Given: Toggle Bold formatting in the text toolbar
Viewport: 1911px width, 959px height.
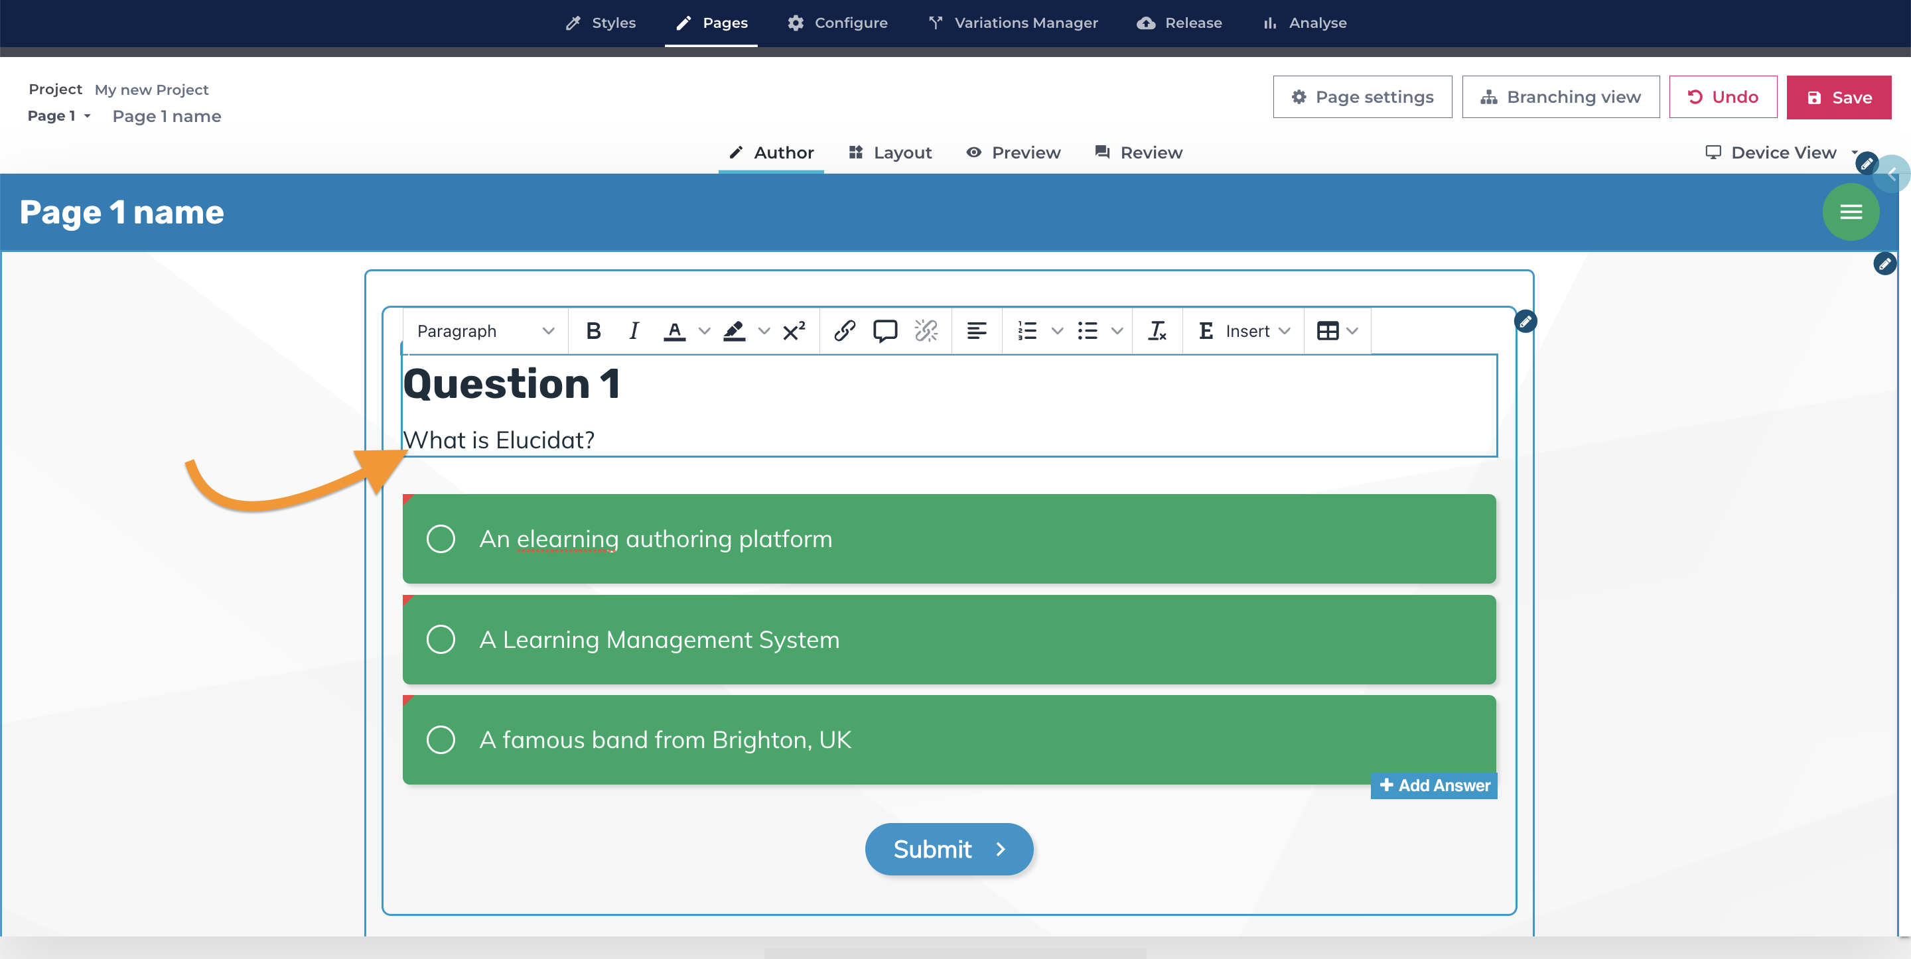Looking at the screenshot, I should coord(593,331).
